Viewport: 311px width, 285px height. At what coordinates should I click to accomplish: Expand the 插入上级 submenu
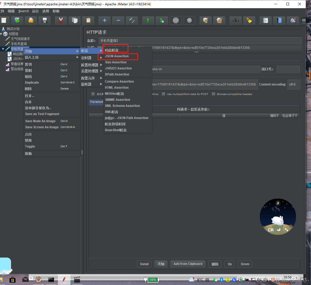(52, 57)
